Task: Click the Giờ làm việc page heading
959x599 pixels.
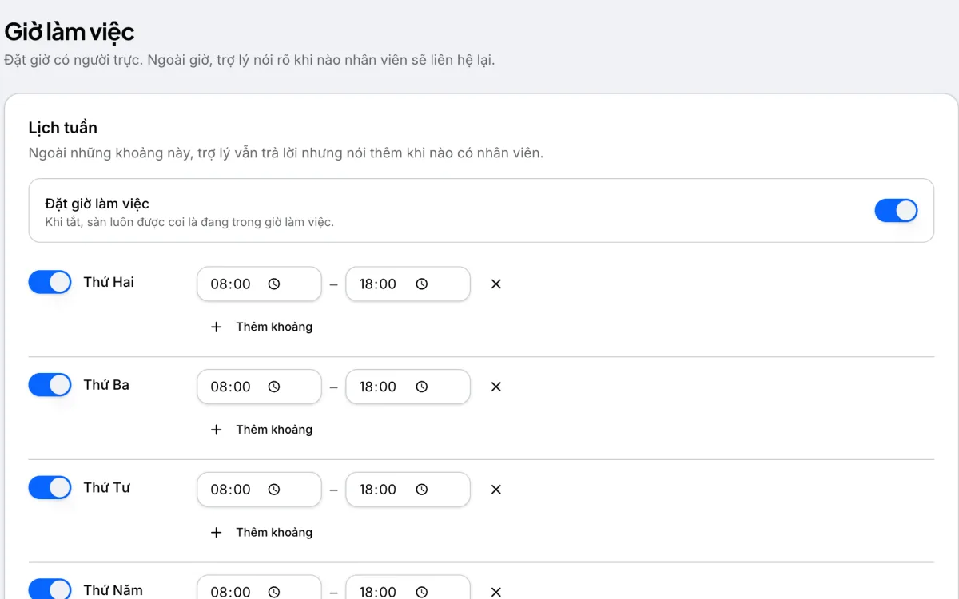Action: click(x=70, y=31)
